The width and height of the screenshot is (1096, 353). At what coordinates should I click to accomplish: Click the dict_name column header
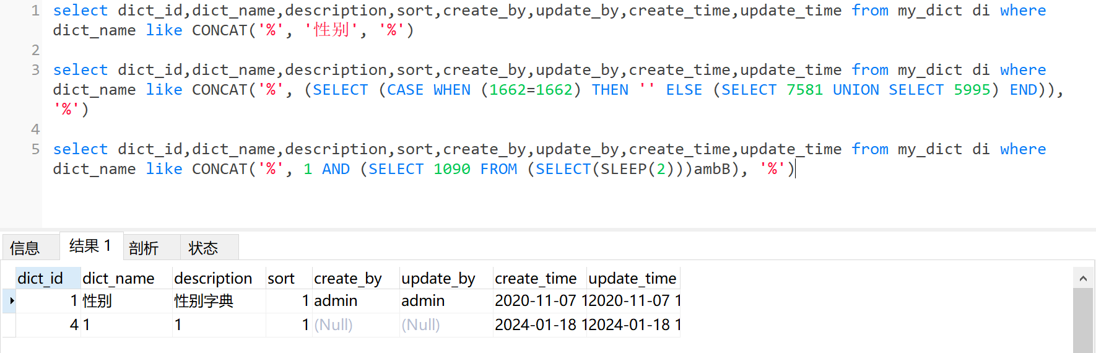click(118, 279)
